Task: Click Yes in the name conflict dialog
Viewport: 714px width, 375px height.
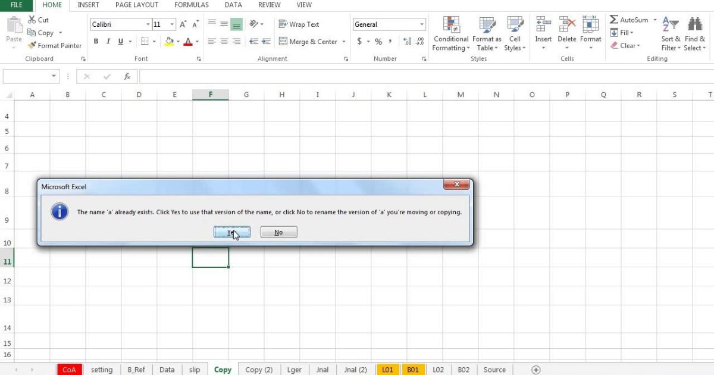Action: point(232,232)
